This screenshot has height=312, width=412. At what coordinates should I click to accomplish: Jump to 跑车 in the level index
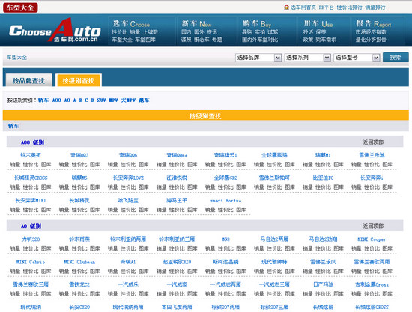coord(144,100)
